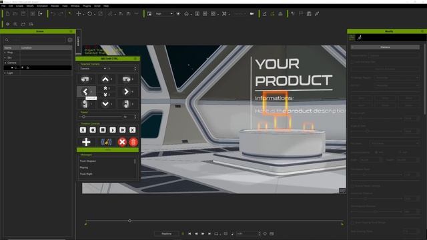Click the maximize viewport icon at the viewport corner
Viewport: 427px width, 240px height.
click(342, 191)
